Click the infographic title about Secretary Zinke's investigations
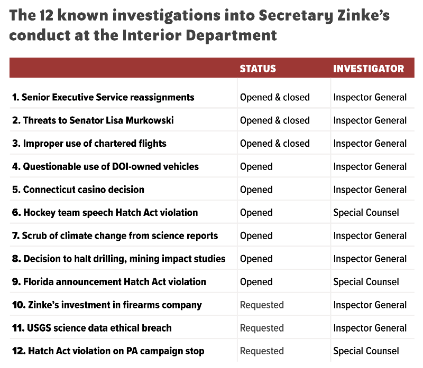Viewport: 423px width, 368px height. (x=200, y=25)
